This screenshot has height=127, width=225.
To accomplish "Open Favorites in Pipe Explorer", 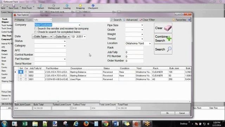I will click(x=179, y=20).
